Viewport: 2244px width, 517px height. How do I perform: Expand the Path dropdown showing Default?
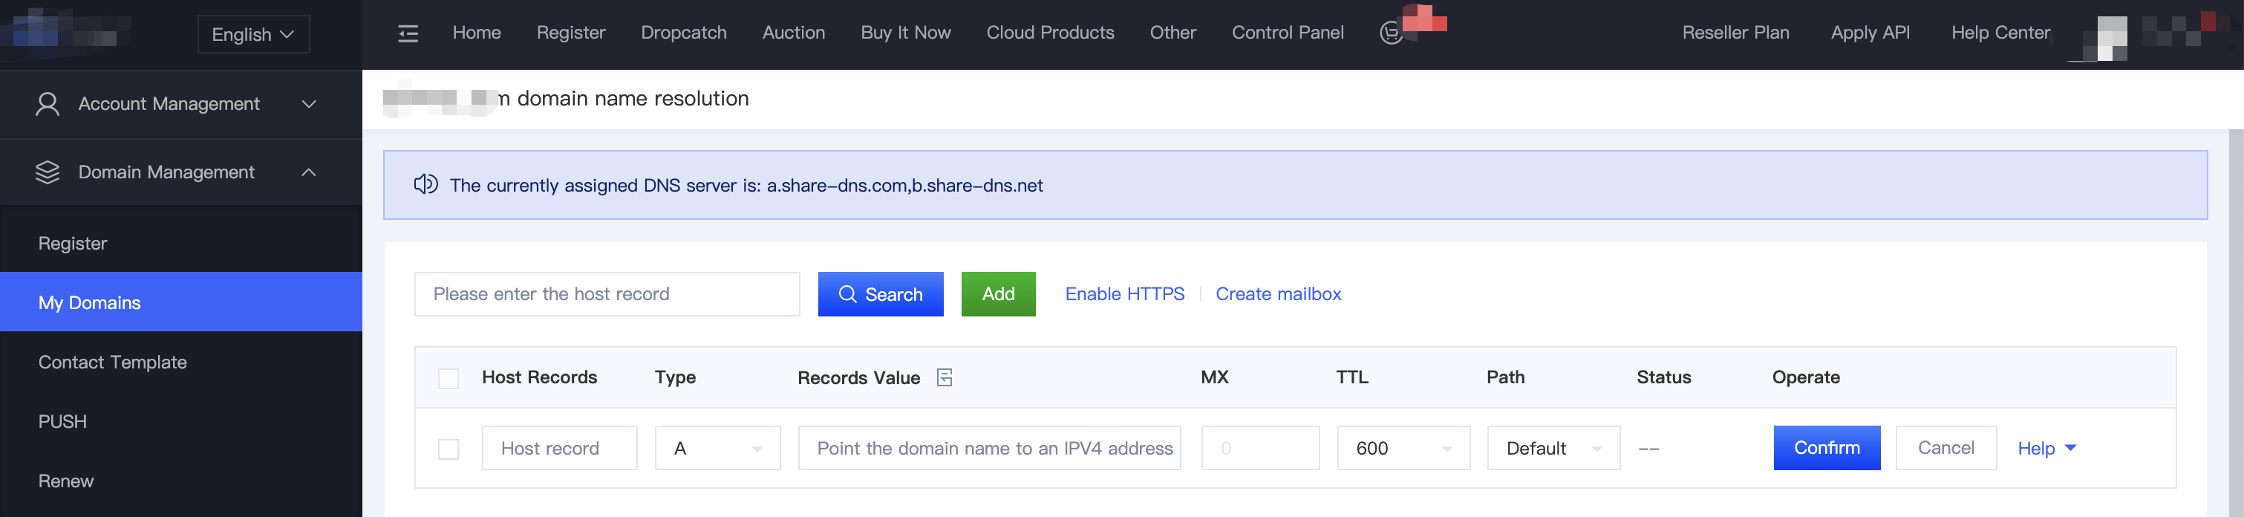click(x=1553, y=448)
